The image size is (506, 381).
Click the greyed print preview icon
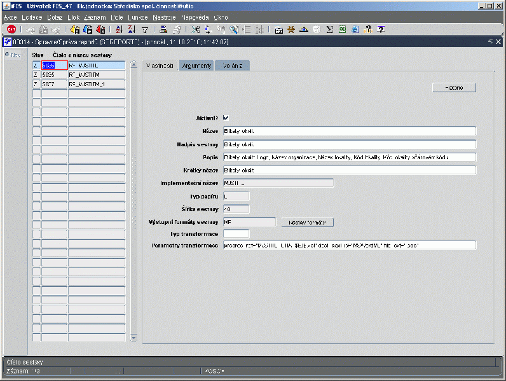tap(177, 29)
